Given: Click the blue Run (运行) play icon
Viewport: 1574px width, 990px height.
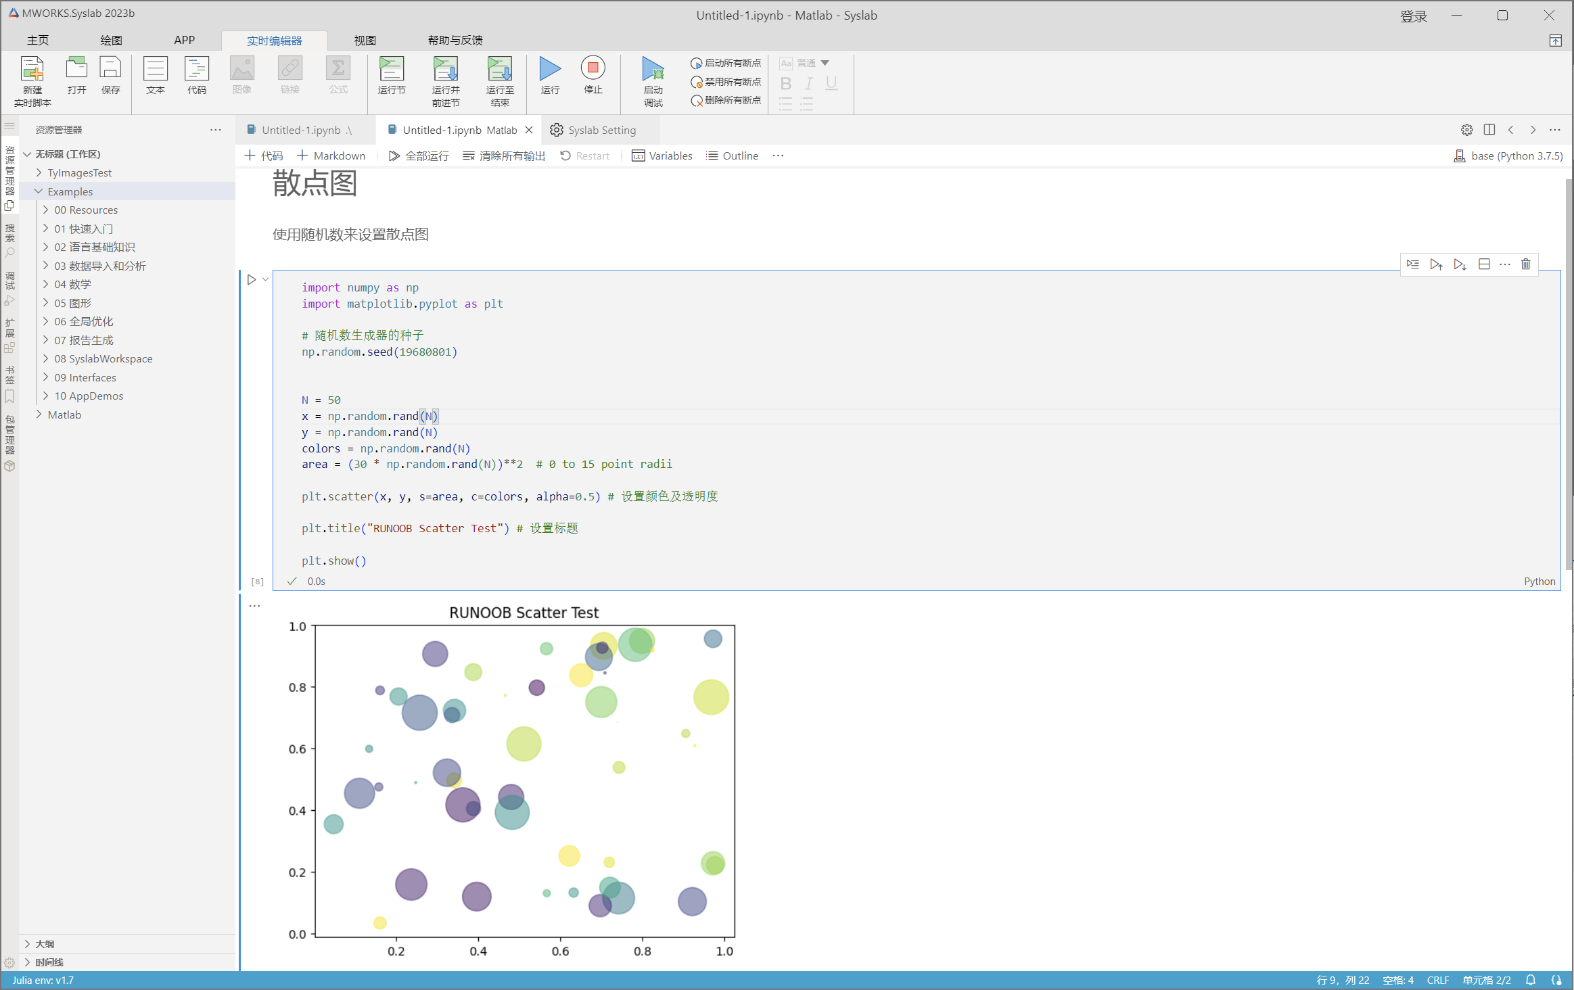Looking at the screenshot, I should tap(550, 69).
